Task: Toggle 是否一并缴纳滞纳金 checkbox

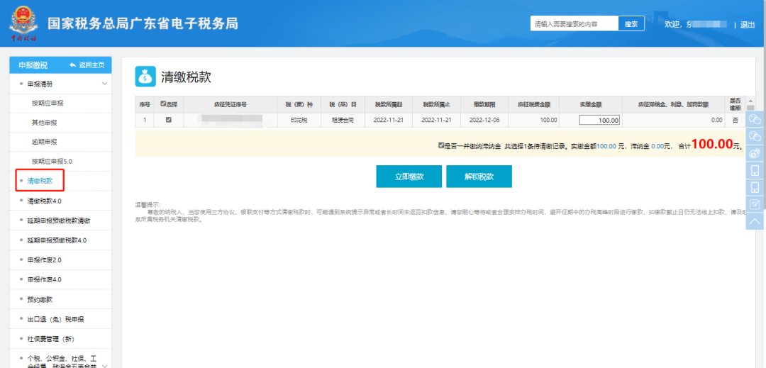Action: 441,145
